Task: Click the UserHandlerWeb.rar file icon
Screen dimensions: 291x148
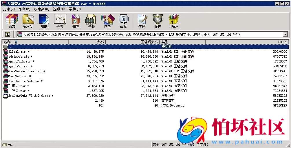Action: [6, 81]
